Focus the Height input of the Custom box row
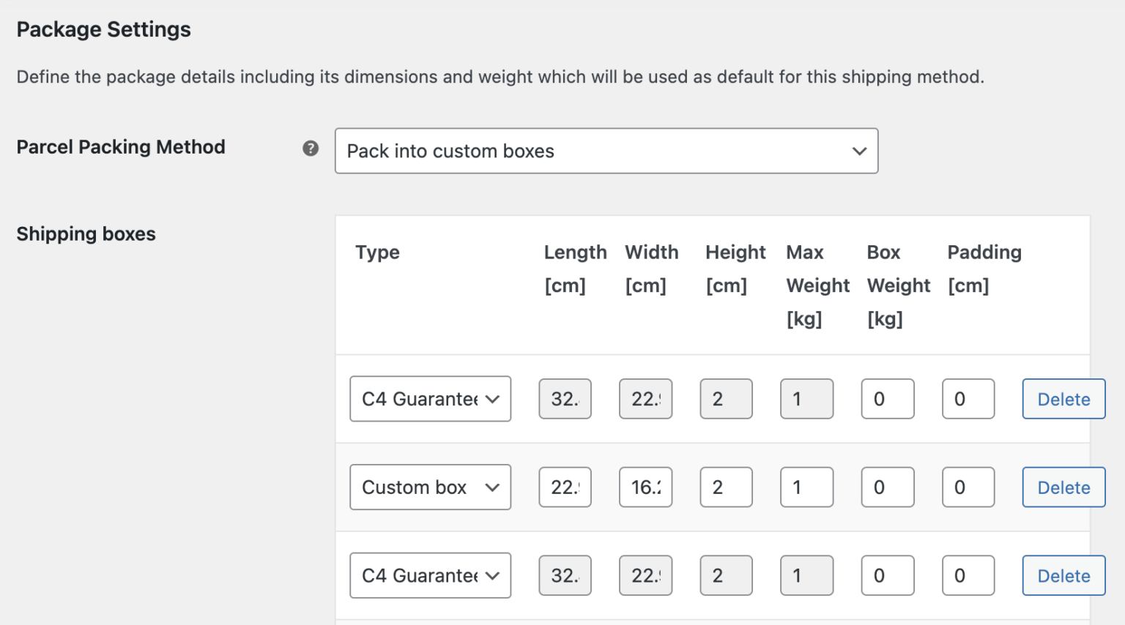 726,487
